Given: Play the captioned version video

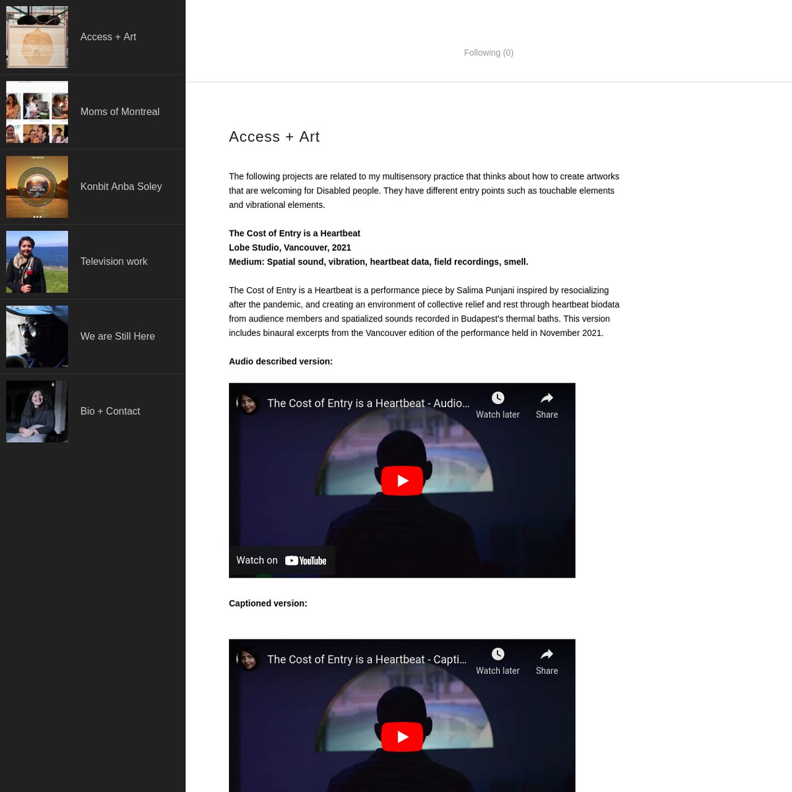Looking at the screenshot, I should point(402,737).
